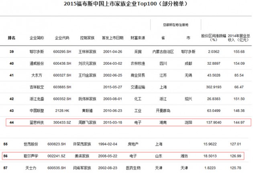
Task: Click the 排名 column header
Action: click(x=12, y=38)
